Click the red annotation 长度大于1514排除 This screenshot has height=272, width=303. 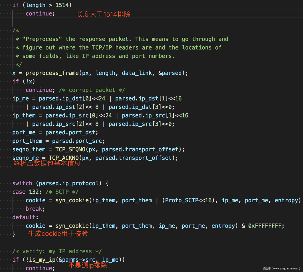(x=103, y=14)
